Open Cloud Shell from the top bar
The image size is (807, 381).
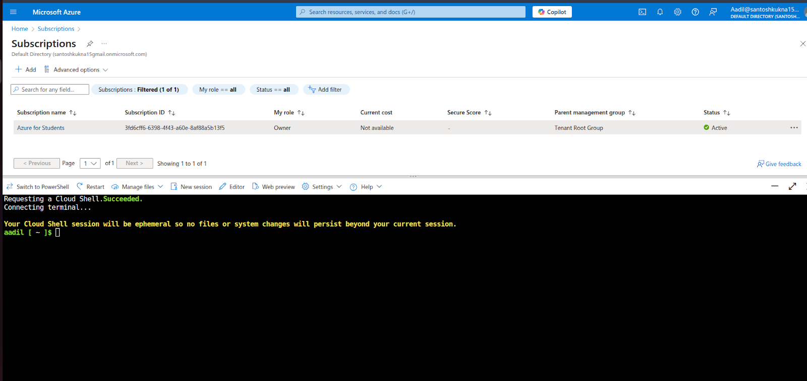(x=642, y=12)
